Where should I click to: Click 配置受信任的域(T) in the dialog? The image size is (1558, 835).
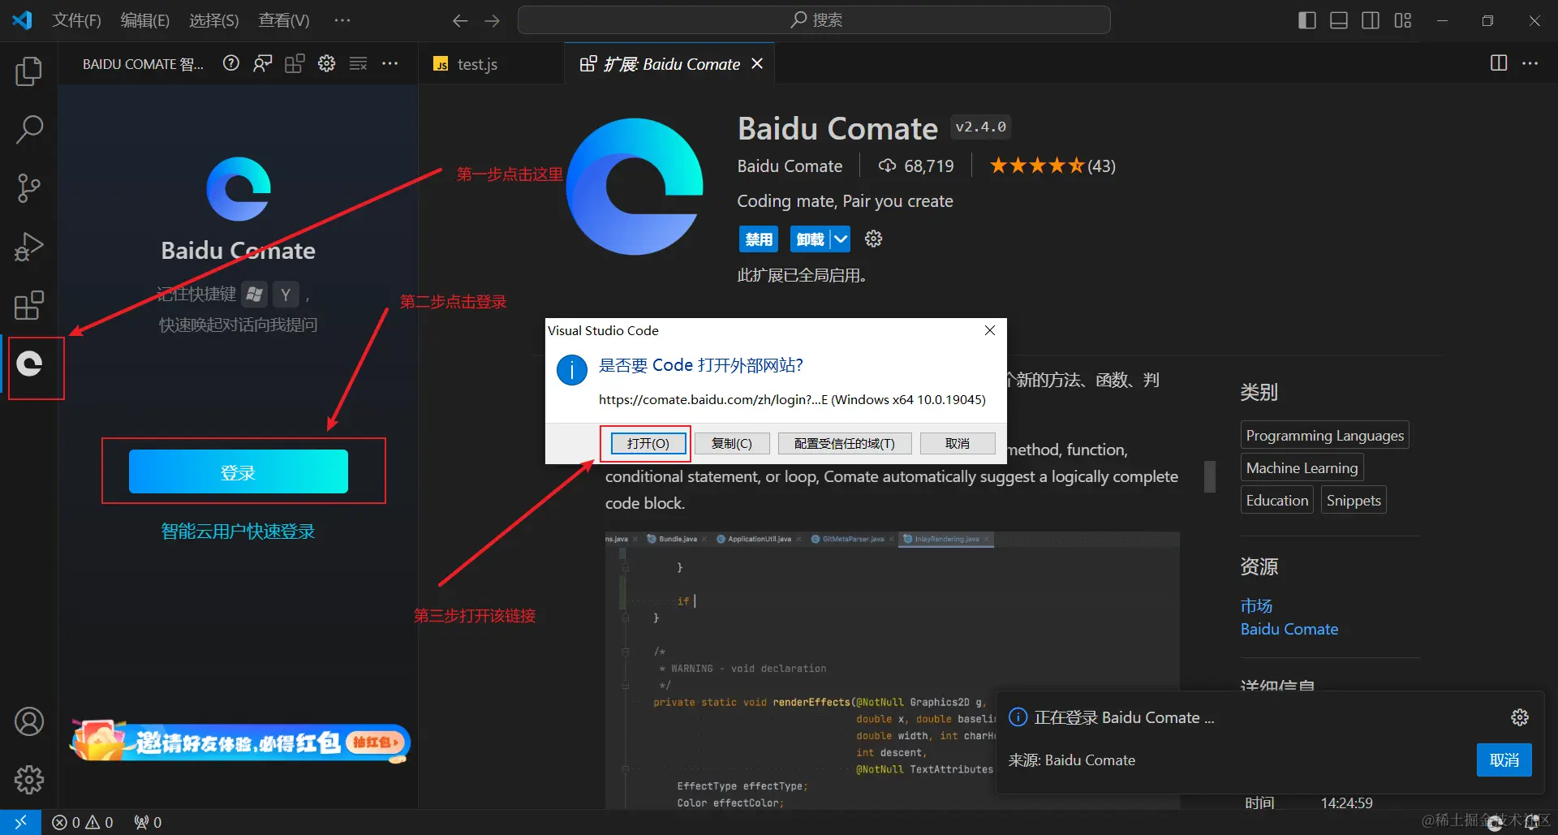click(x=845, y=443)
